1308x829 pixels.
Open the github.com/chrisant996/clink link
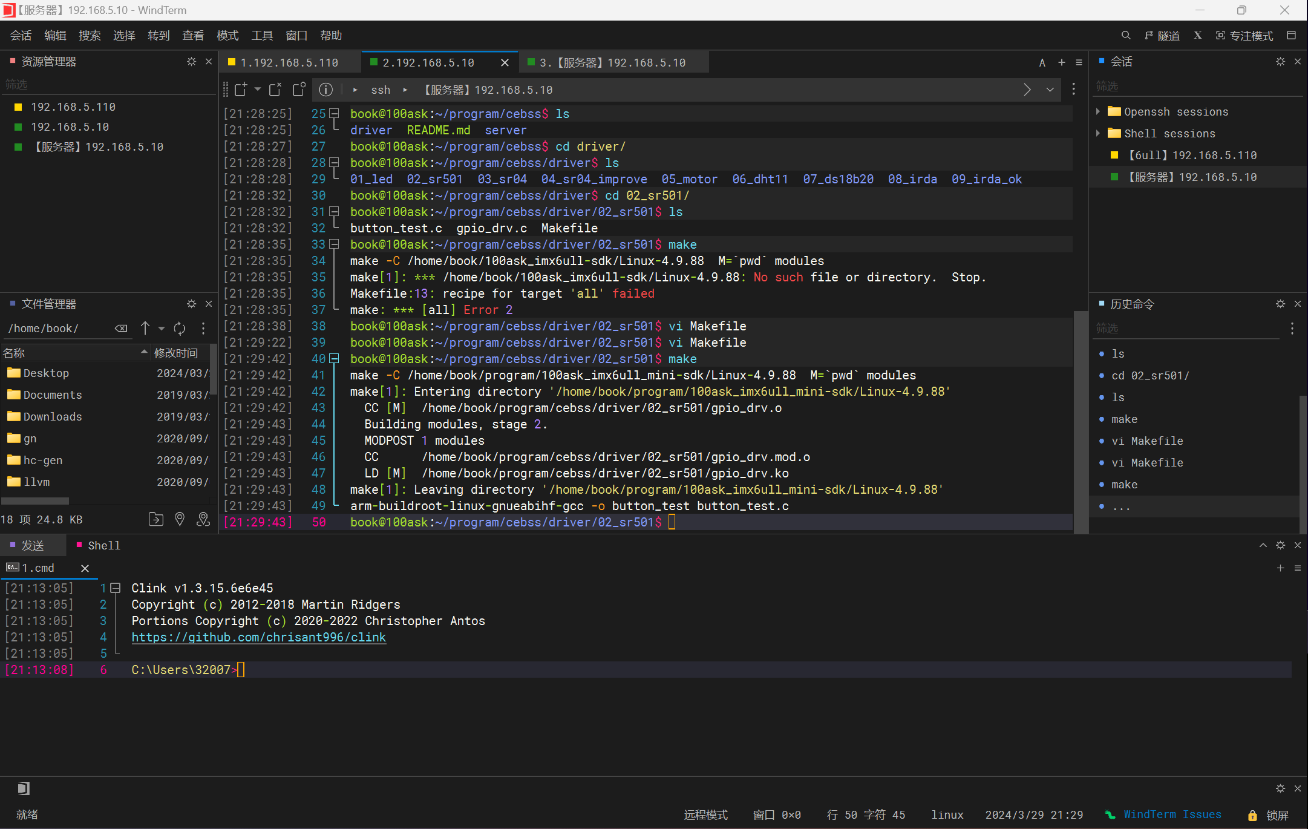tap(258, 637)
